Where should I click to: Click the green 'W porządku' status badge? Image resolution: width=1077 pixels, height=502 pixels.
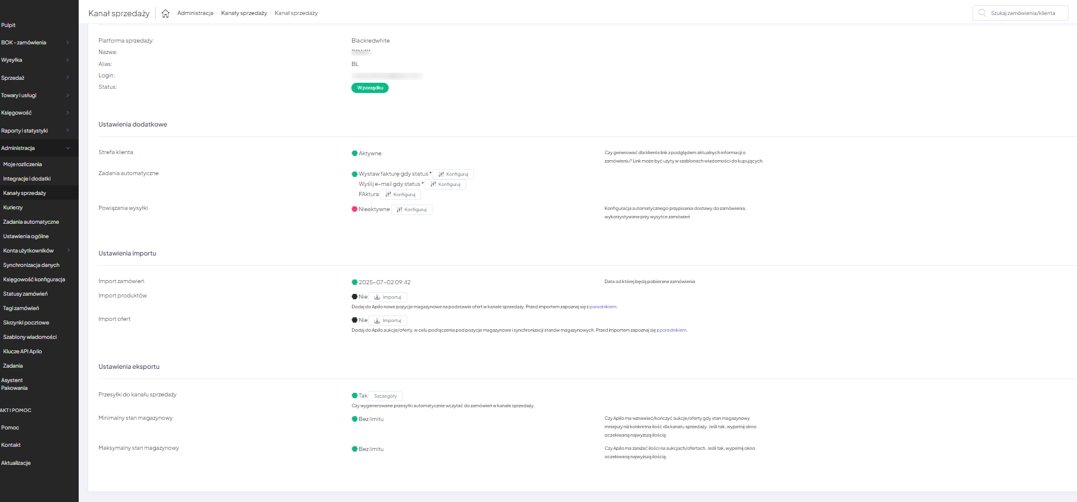point(370,88)
